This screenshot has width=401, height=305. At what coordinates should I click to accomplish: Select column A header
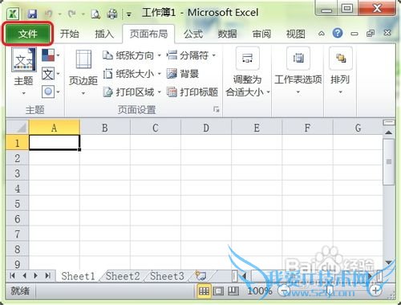tap(55, 128)
